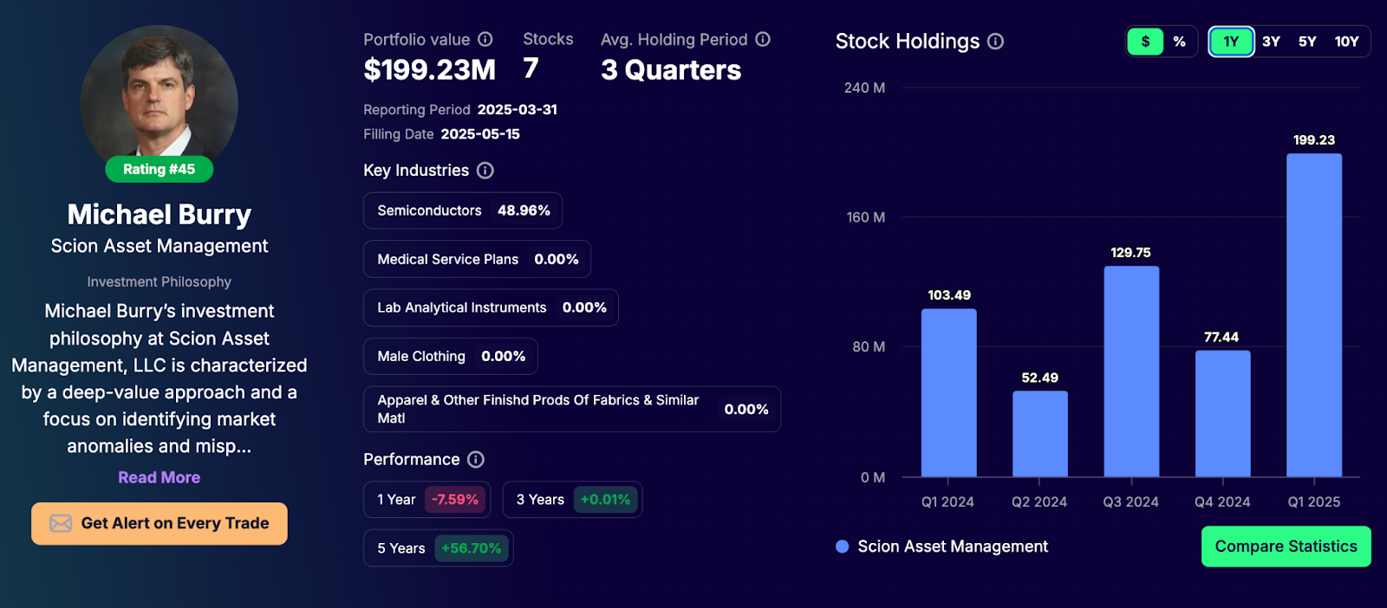Select the Q3 2024 bar labeled 129.75

[1131, 372]
